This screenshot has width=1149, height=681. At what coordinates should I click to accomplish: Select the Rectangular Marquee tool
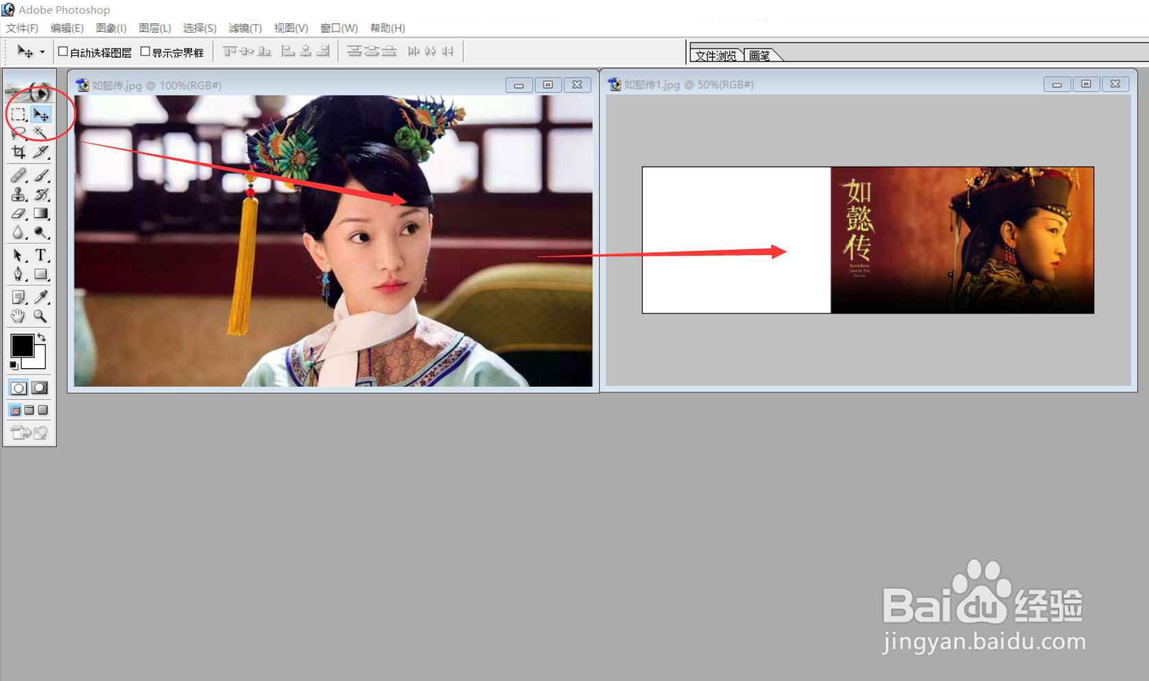pyautogui.click(x=19, y=115)
